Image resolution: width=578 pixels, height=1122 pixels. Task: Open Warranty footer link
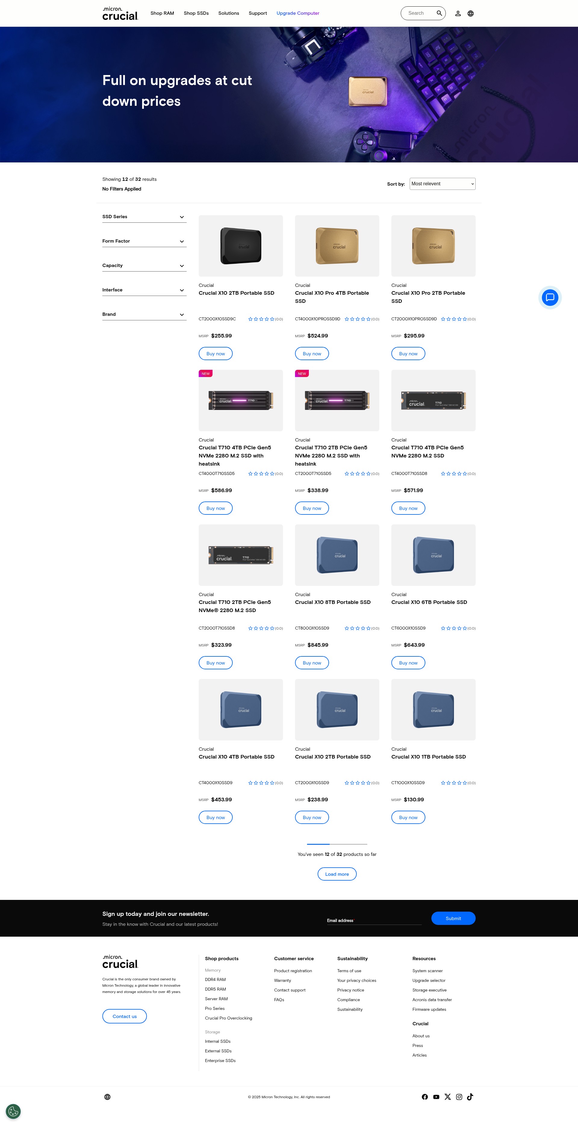[x=282, y=980]
